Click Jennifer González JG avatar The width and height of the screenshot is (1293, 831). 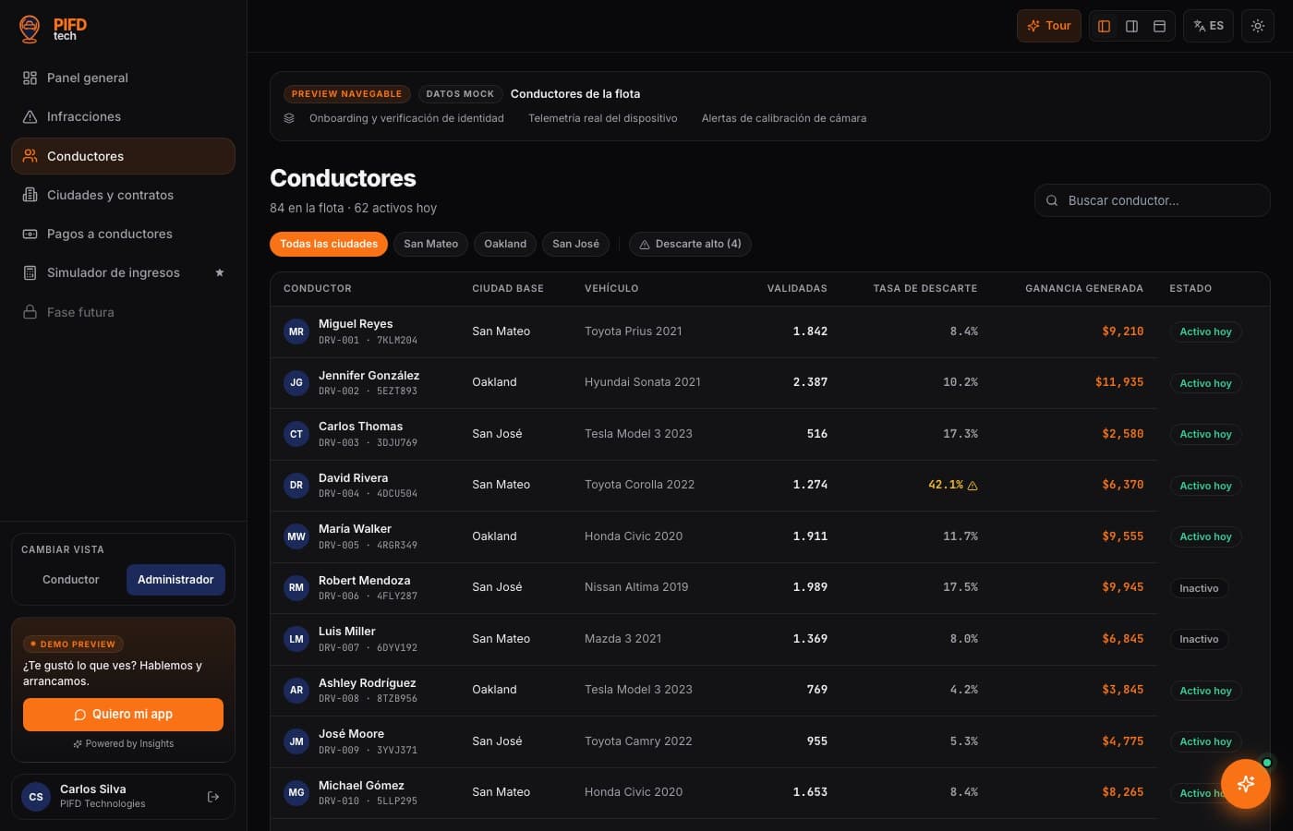click(296, 382)
